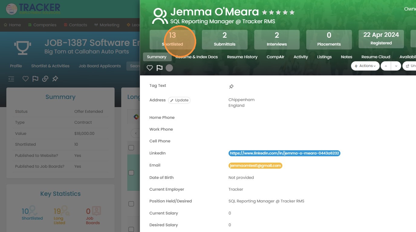Click the 22 Apr 2024 Registered tile

pos(381,39)
